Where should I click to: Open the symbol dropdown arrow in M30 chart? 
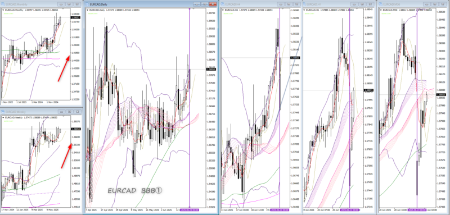pos(381,10)
